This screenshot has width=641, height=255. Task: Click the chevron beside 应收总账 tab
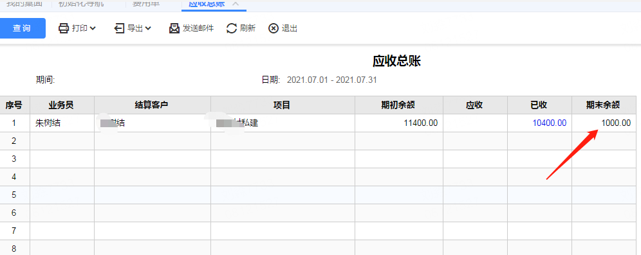(x=235, y=4)
